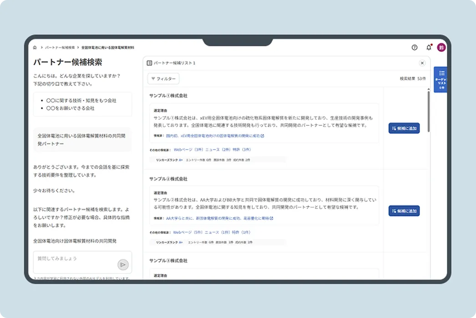
Task: Check notifications via the bell icon
Action: 428,47
